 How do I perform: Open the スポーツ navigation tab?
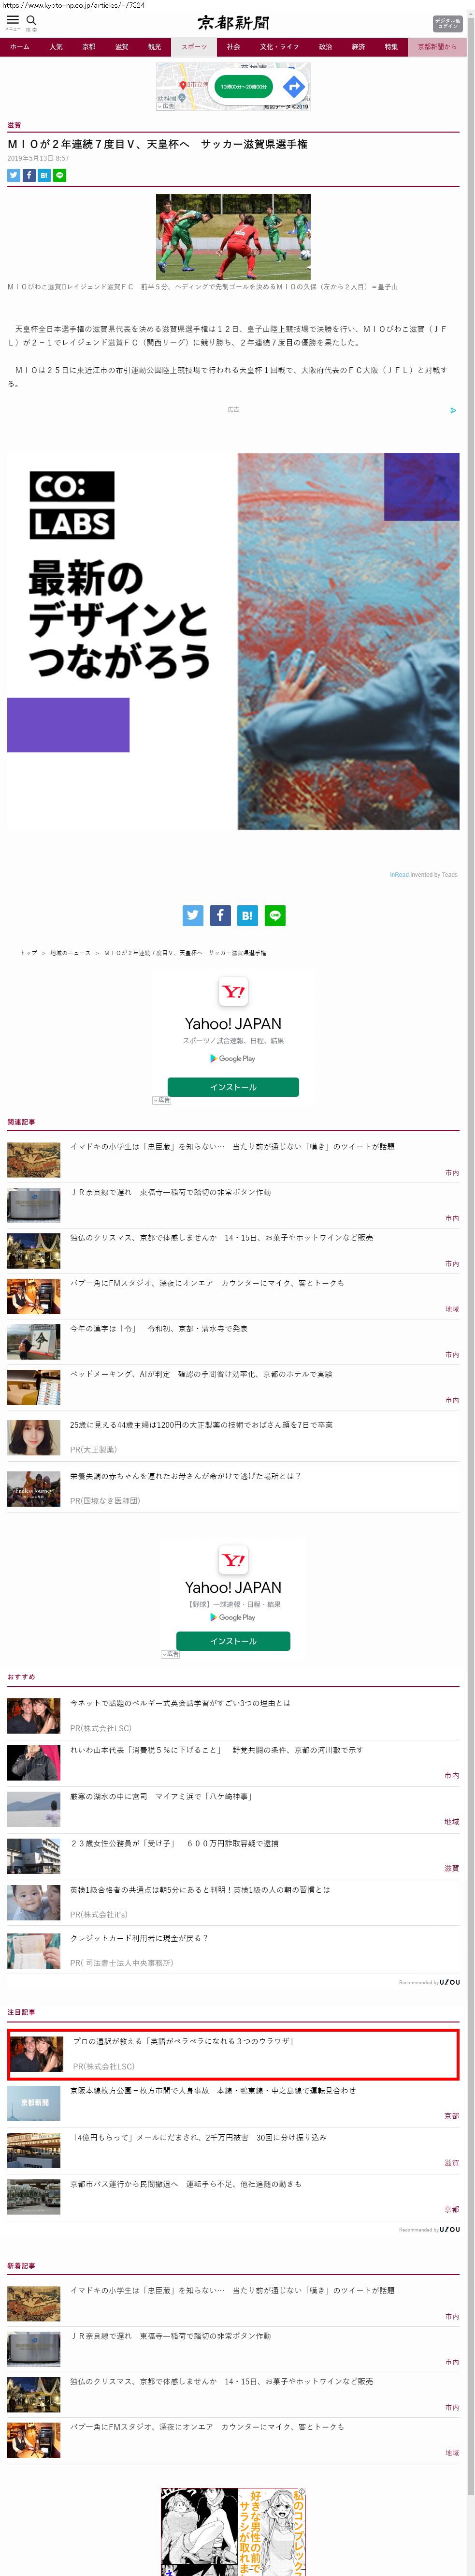194,47
